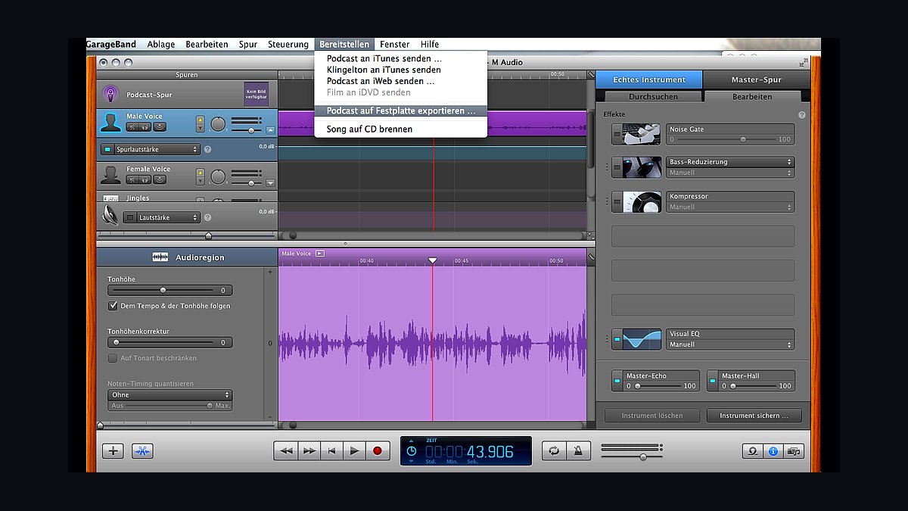Screen dimensions: 908x511
Task: Click the master track speaker icon beside Lautstärke
Action: [110, 216]
